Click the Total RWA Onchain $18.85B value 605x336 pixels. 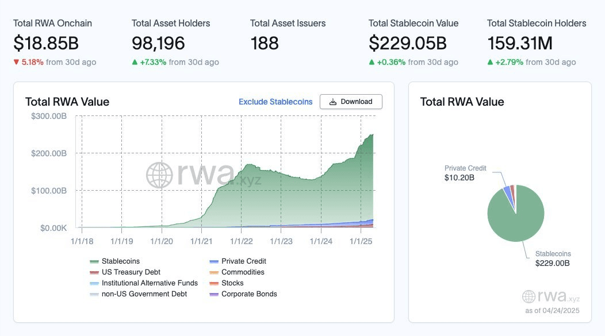point(46,43)
